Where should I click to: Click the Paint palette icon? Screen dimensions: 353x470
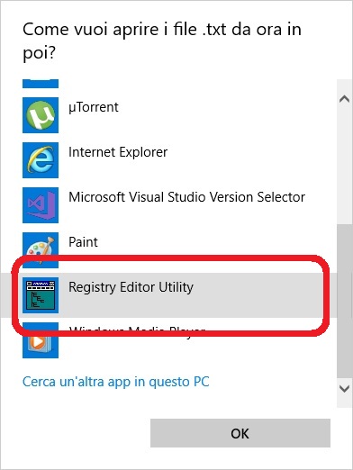41,250
